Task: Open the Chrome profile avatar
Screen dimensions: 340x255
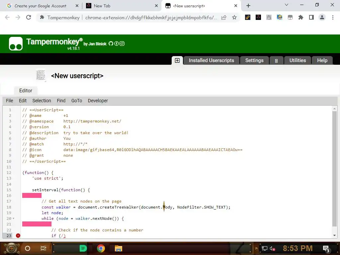Action: (322, 17)
